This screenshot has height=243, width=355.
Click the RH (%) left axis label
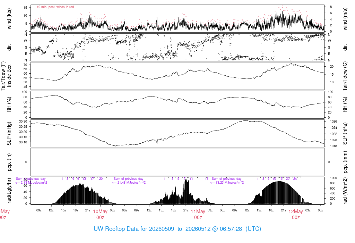(x=9, y=104)
